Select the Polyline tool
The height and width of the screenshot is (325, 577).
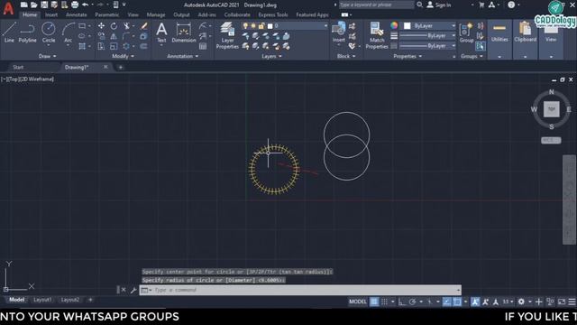[x=28, y=32]
